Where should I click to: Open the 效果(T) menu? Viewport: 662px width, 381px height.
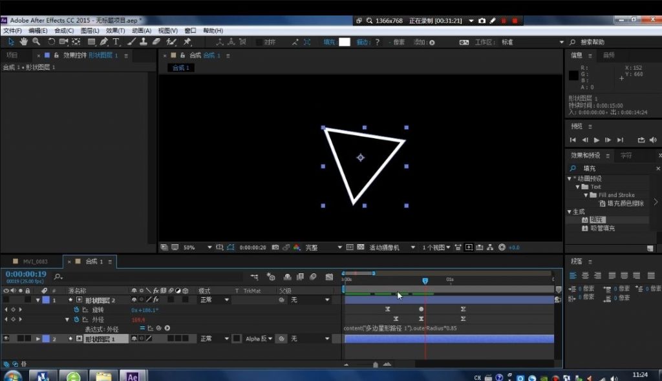click(115, 31)
